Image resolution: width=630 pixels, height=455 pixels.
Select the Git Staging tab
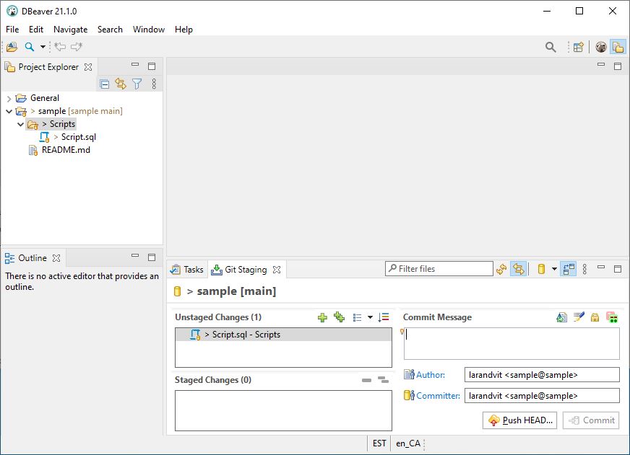[x=239, y=270]
